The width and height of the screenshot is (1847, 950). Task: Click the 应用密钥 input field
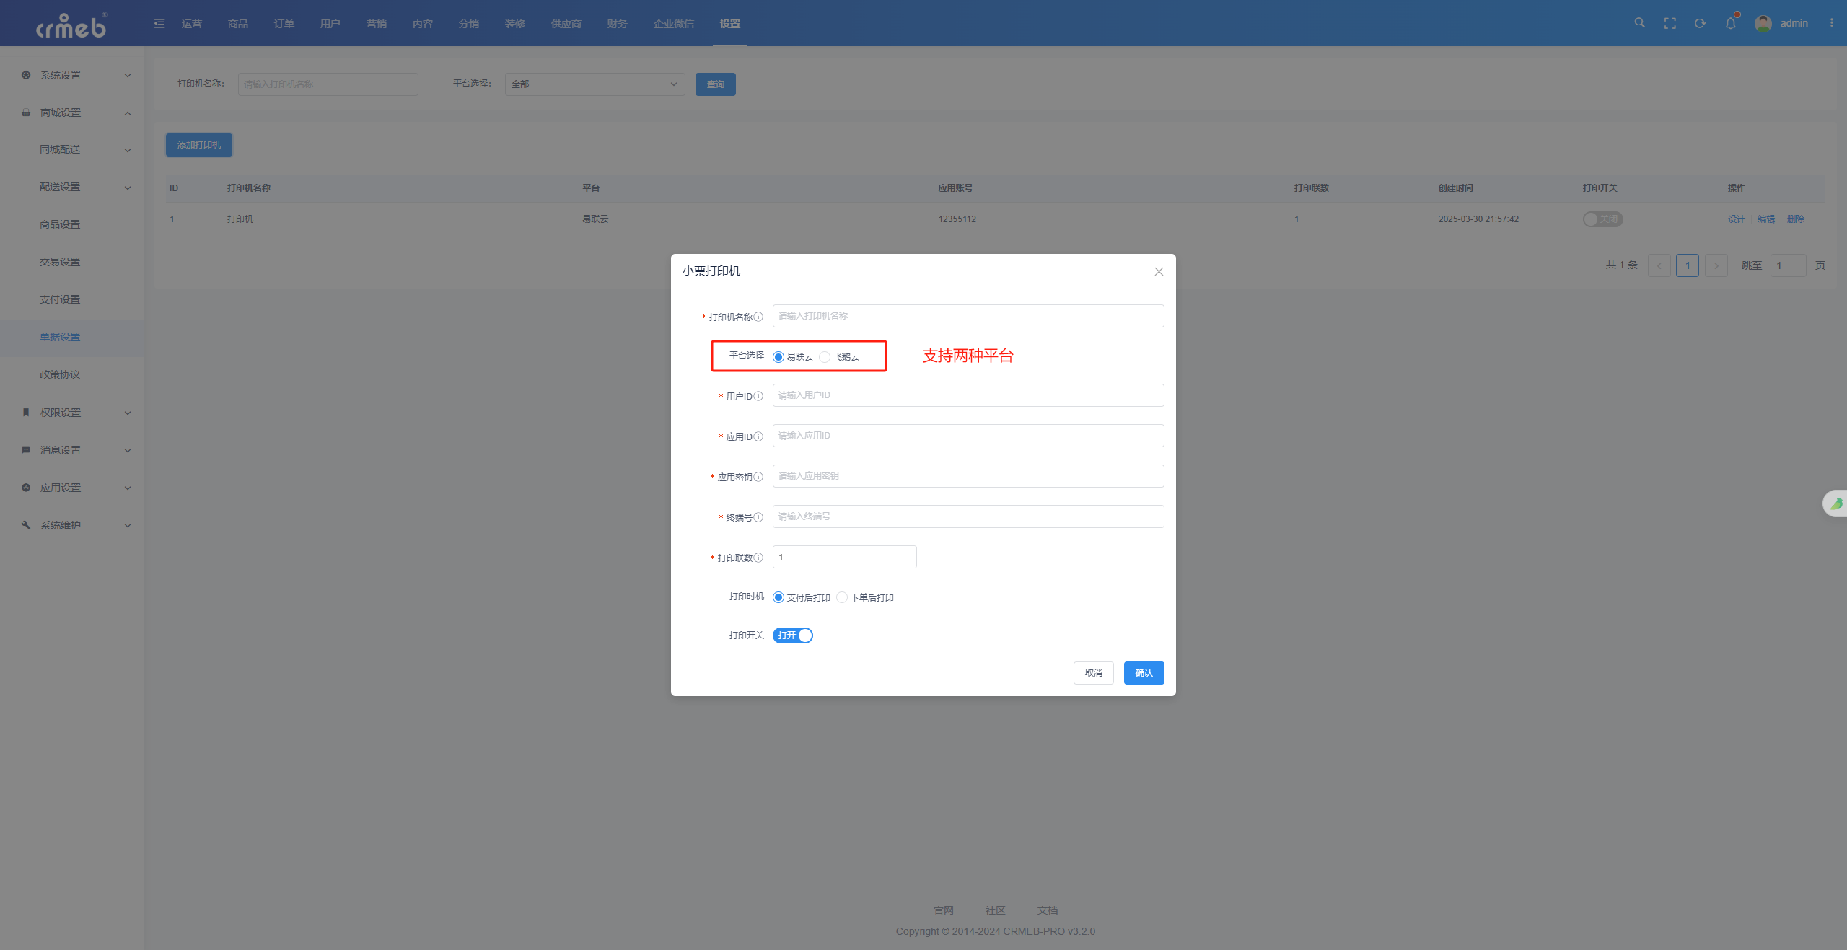(x=968, y=476)
